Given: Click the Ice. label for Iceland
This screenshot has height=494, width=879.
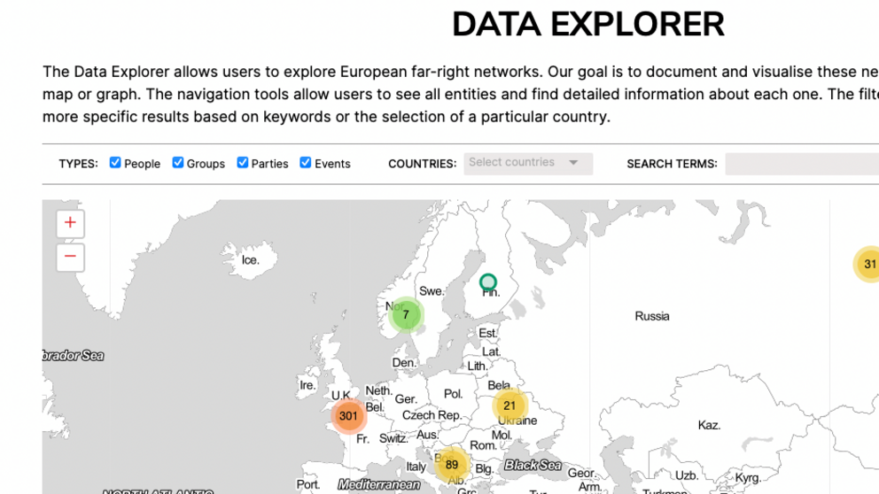Looking at the screenshot, I should pos(251,259).
